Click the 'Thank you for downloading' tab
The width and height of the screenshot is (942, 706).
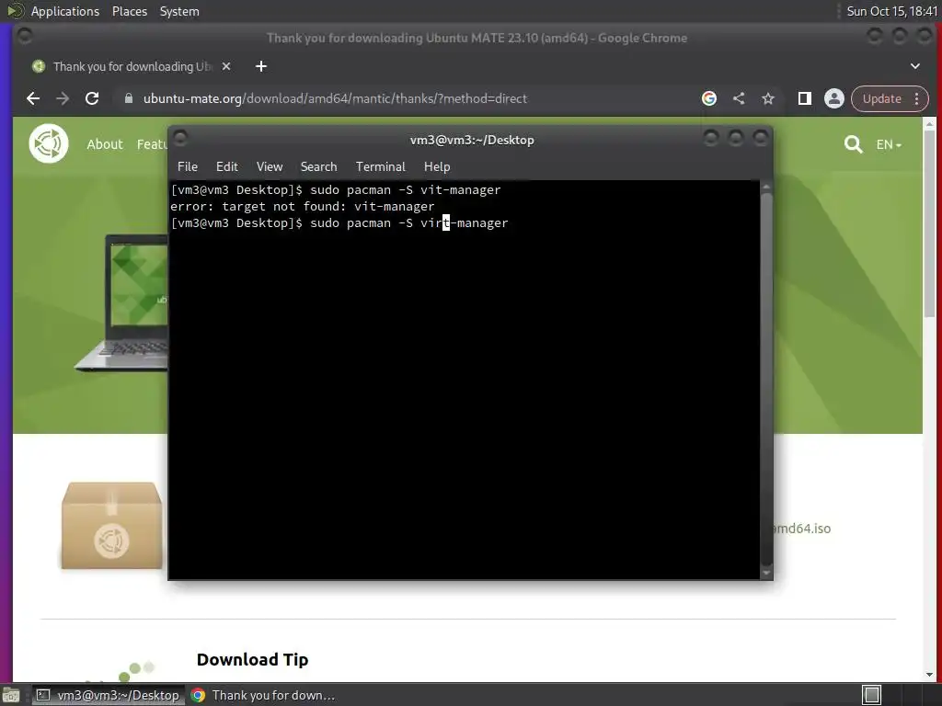(x=132, y=66)
